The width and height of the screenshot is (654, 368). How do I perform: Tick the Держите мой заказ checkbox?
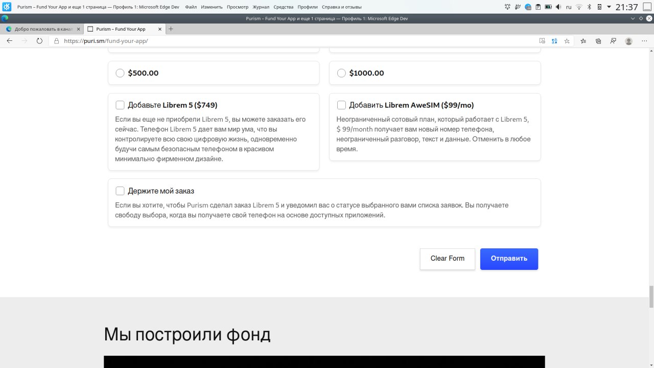click(x=120, y=191)
